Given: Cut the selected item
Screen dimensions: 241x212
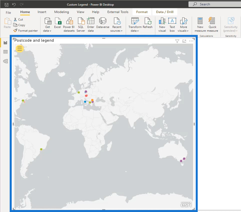Looking at the screenshot, I should coord(18,19).
